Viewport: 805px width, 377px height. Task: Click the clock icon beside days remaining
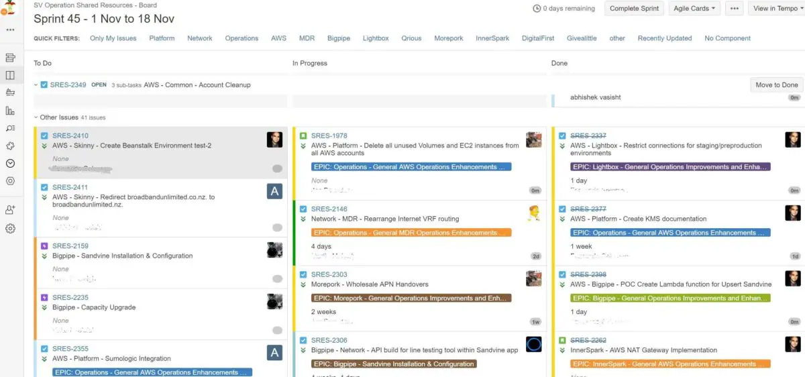point(537,9)
